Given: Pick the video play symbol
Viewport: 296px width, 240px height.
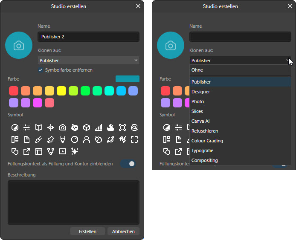Looking at the screenshot, I should point(63,151).
